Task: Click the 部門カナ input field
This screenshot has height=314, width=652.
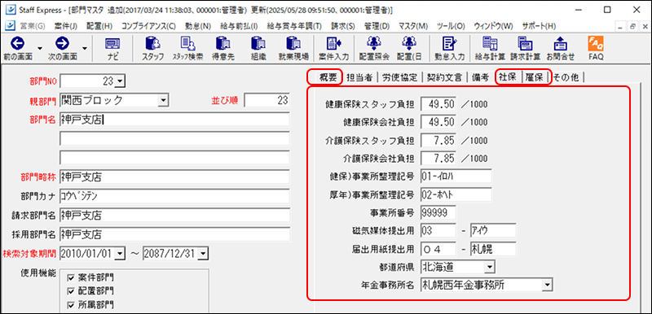Action: [174, 196]
